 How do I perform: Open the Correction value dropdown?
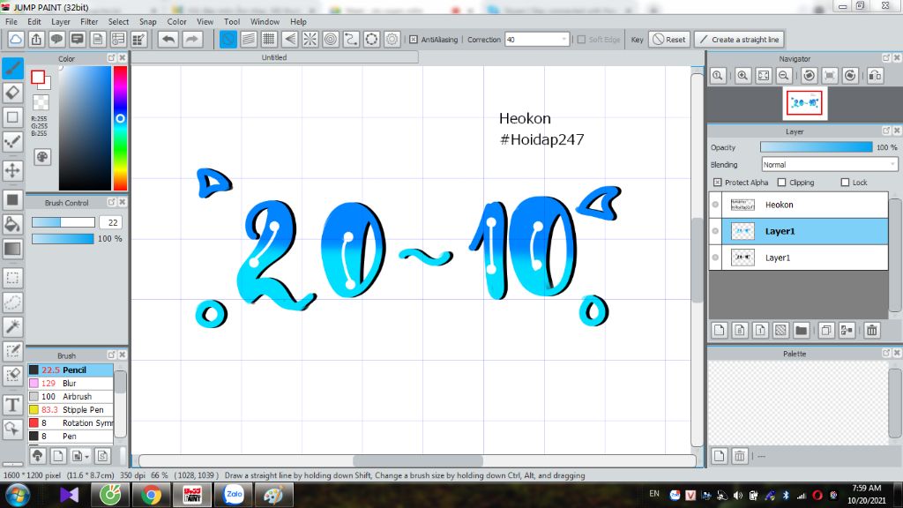[x=563, y=39]
